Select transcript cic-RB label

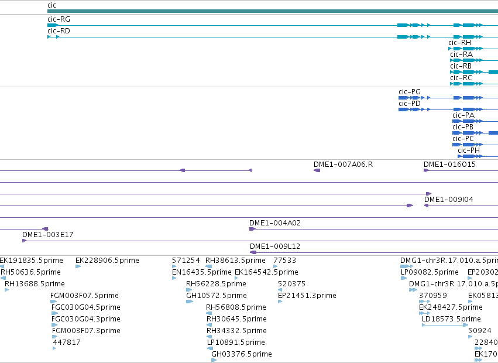coord(461,66)
